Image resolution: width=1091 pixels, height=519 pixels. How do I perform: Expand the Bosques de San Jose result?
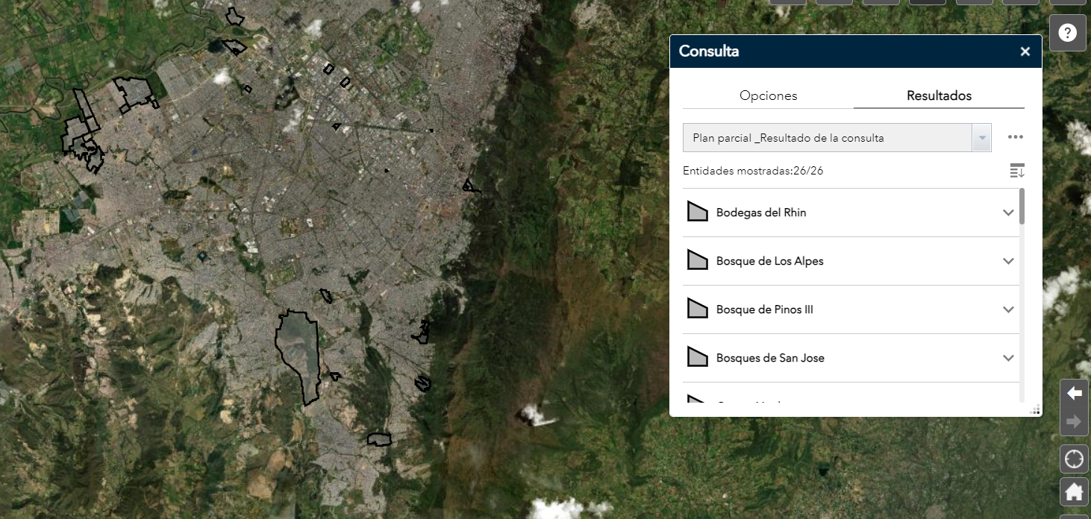pos(1008,358)
